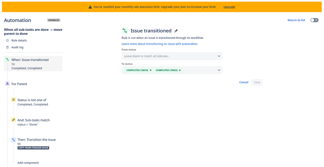Click the COMPLETED (10016) tag label
The width and height of the screenshot is (324, 167).
coord(137,70)
